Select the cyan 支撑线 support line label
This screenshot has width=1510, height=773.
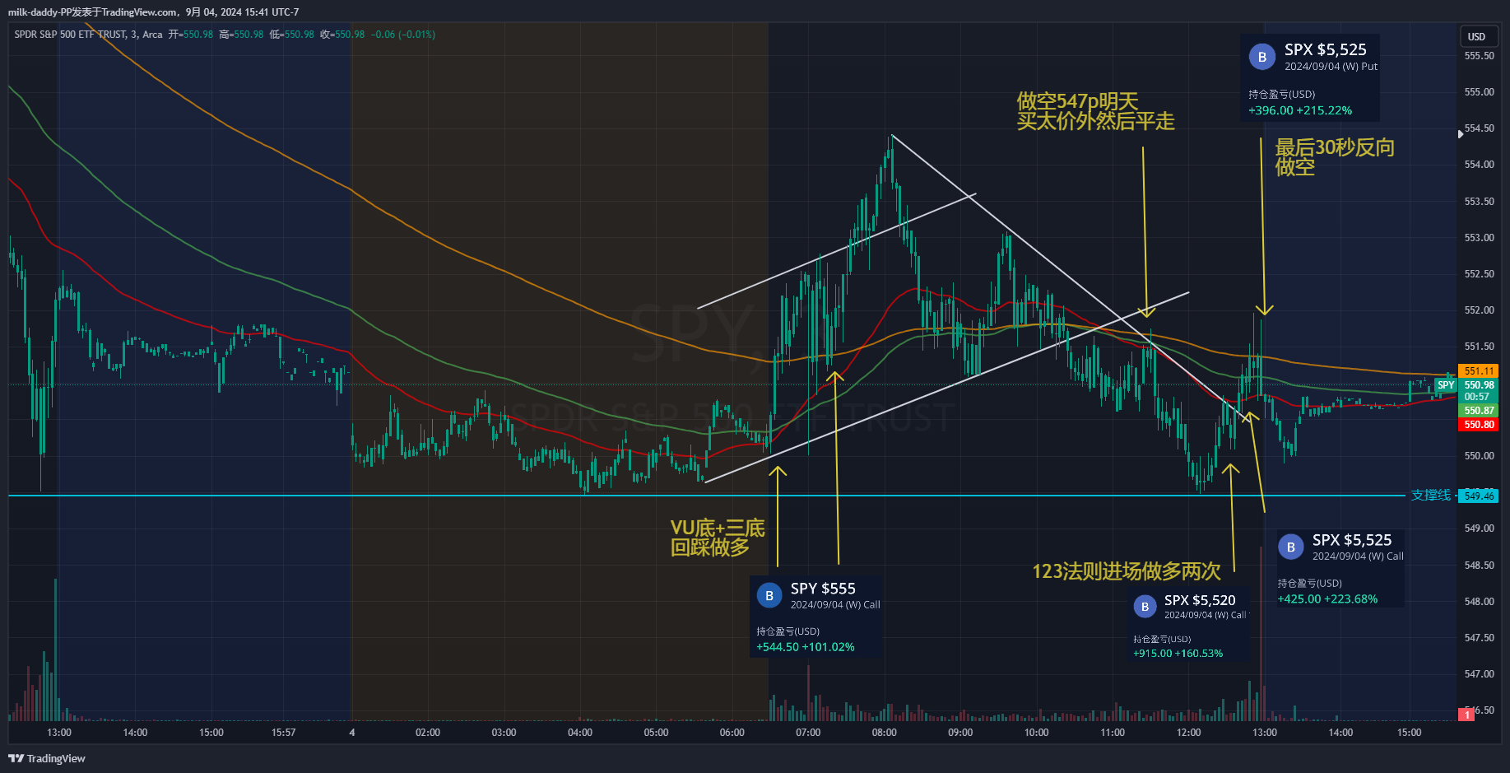[x=1431, y=495]
